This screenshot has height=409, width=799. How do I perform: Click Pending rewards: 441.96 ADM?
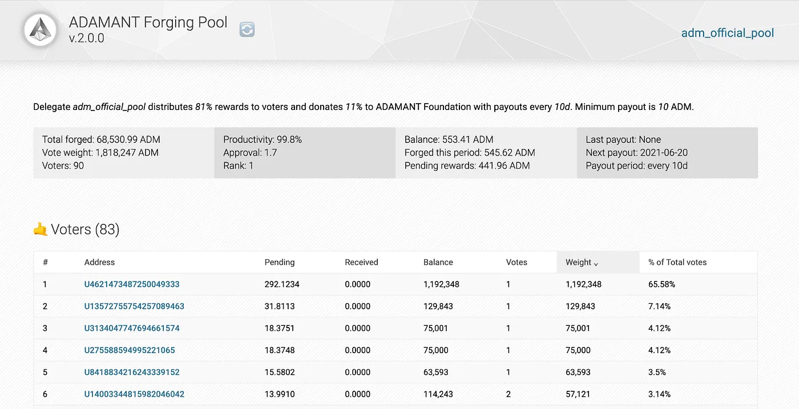click(x=467, y=166)
